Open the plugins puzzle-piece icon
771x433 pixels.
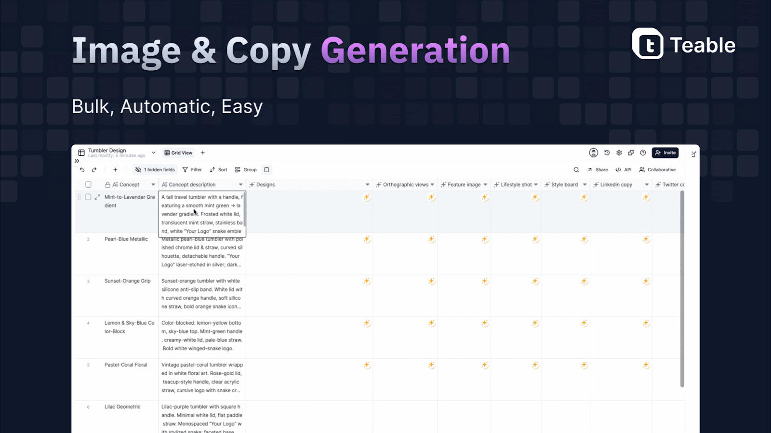coord(631,153)
